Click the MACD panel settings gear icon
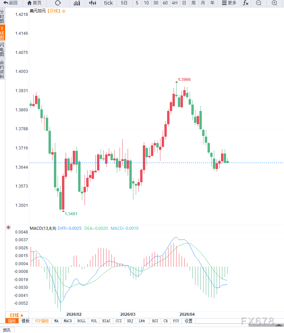The width and height of the screenshot is (284, 333). point(8,228)
